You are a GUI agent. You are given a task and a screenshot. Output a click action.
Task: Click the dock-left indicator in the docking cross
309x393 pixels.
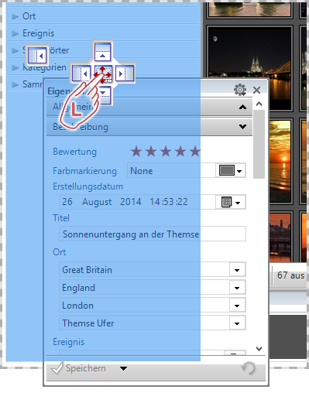[x=81, y=73]
